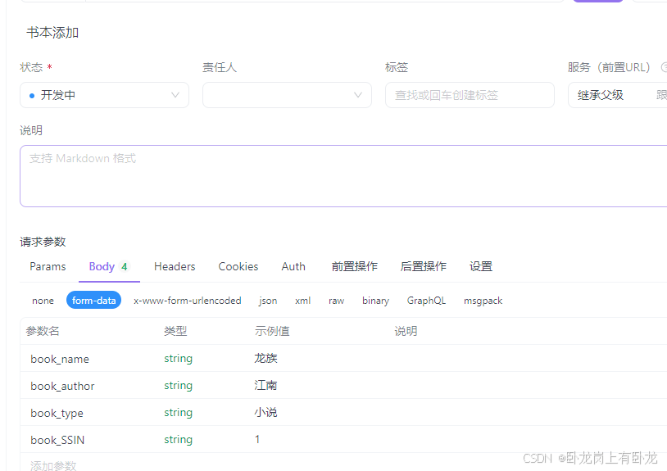Switch to the 前置操作 tab
Viewport: 667px width, 471px height.
click(x=354, y=266)
